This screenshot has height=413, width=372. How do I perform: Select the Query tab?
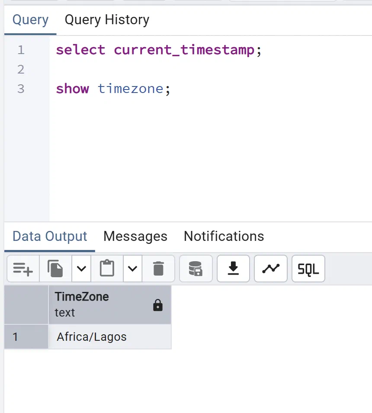click(31, 20)
